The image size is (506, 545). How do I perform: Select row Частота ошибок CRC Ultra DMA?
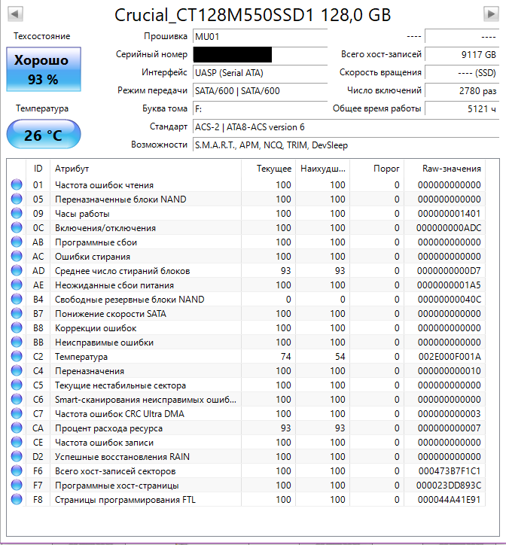[x=246, y=413]
